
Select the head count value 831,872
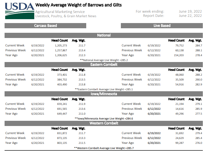60,133
